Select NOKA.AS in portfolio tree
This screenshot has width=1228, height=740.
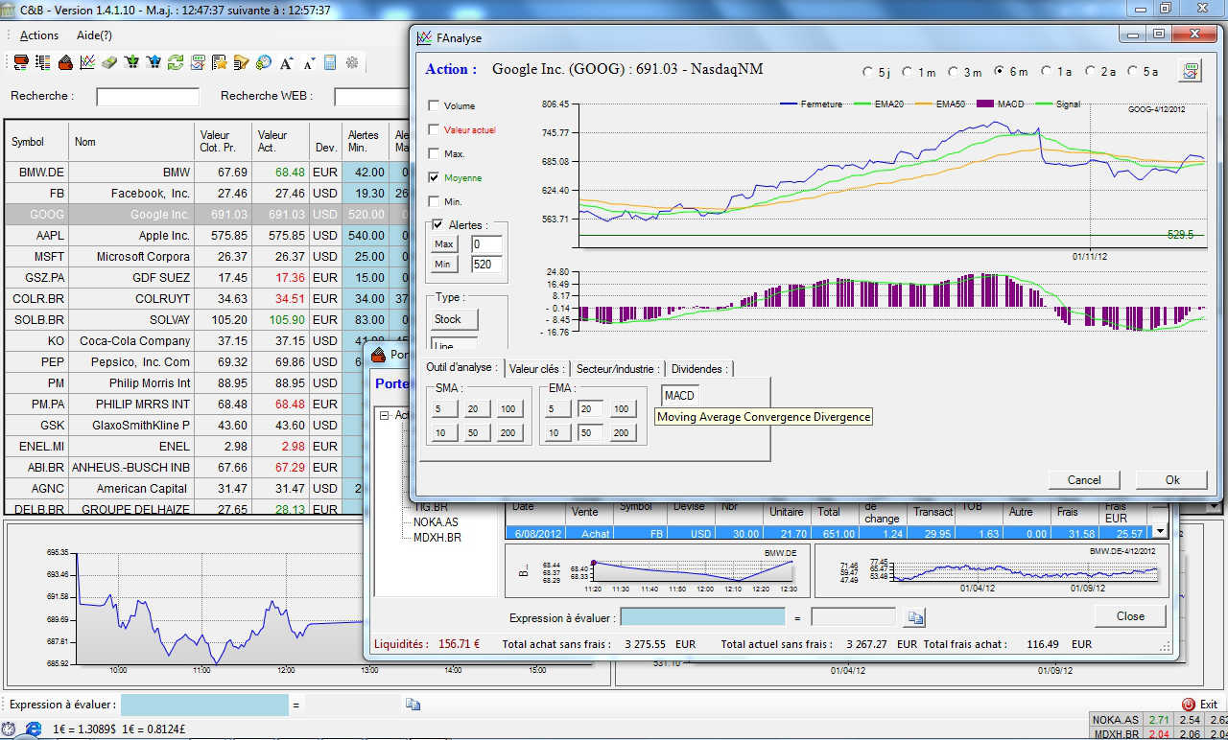(436, 522)
